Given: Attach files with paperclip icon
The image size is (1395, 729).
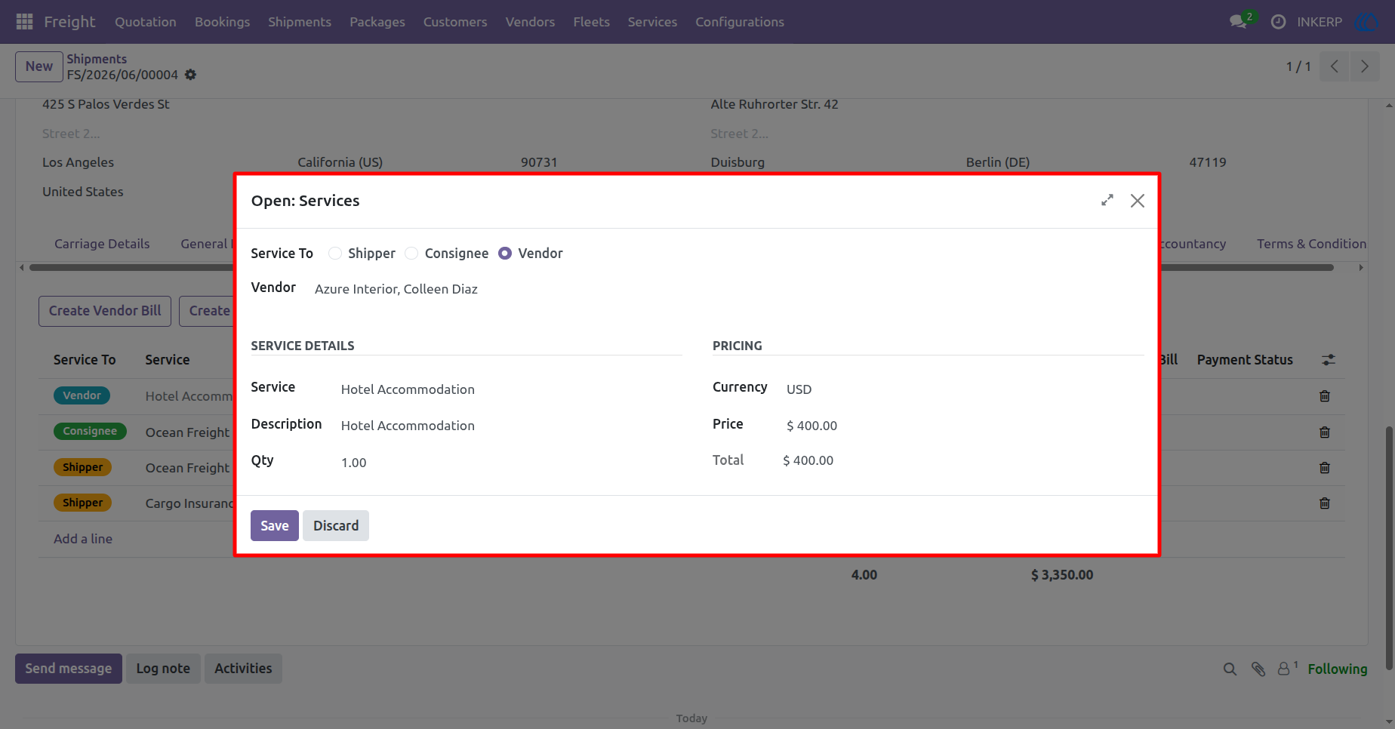Looking at the screenshot, I should click(x=1258, y=669).
